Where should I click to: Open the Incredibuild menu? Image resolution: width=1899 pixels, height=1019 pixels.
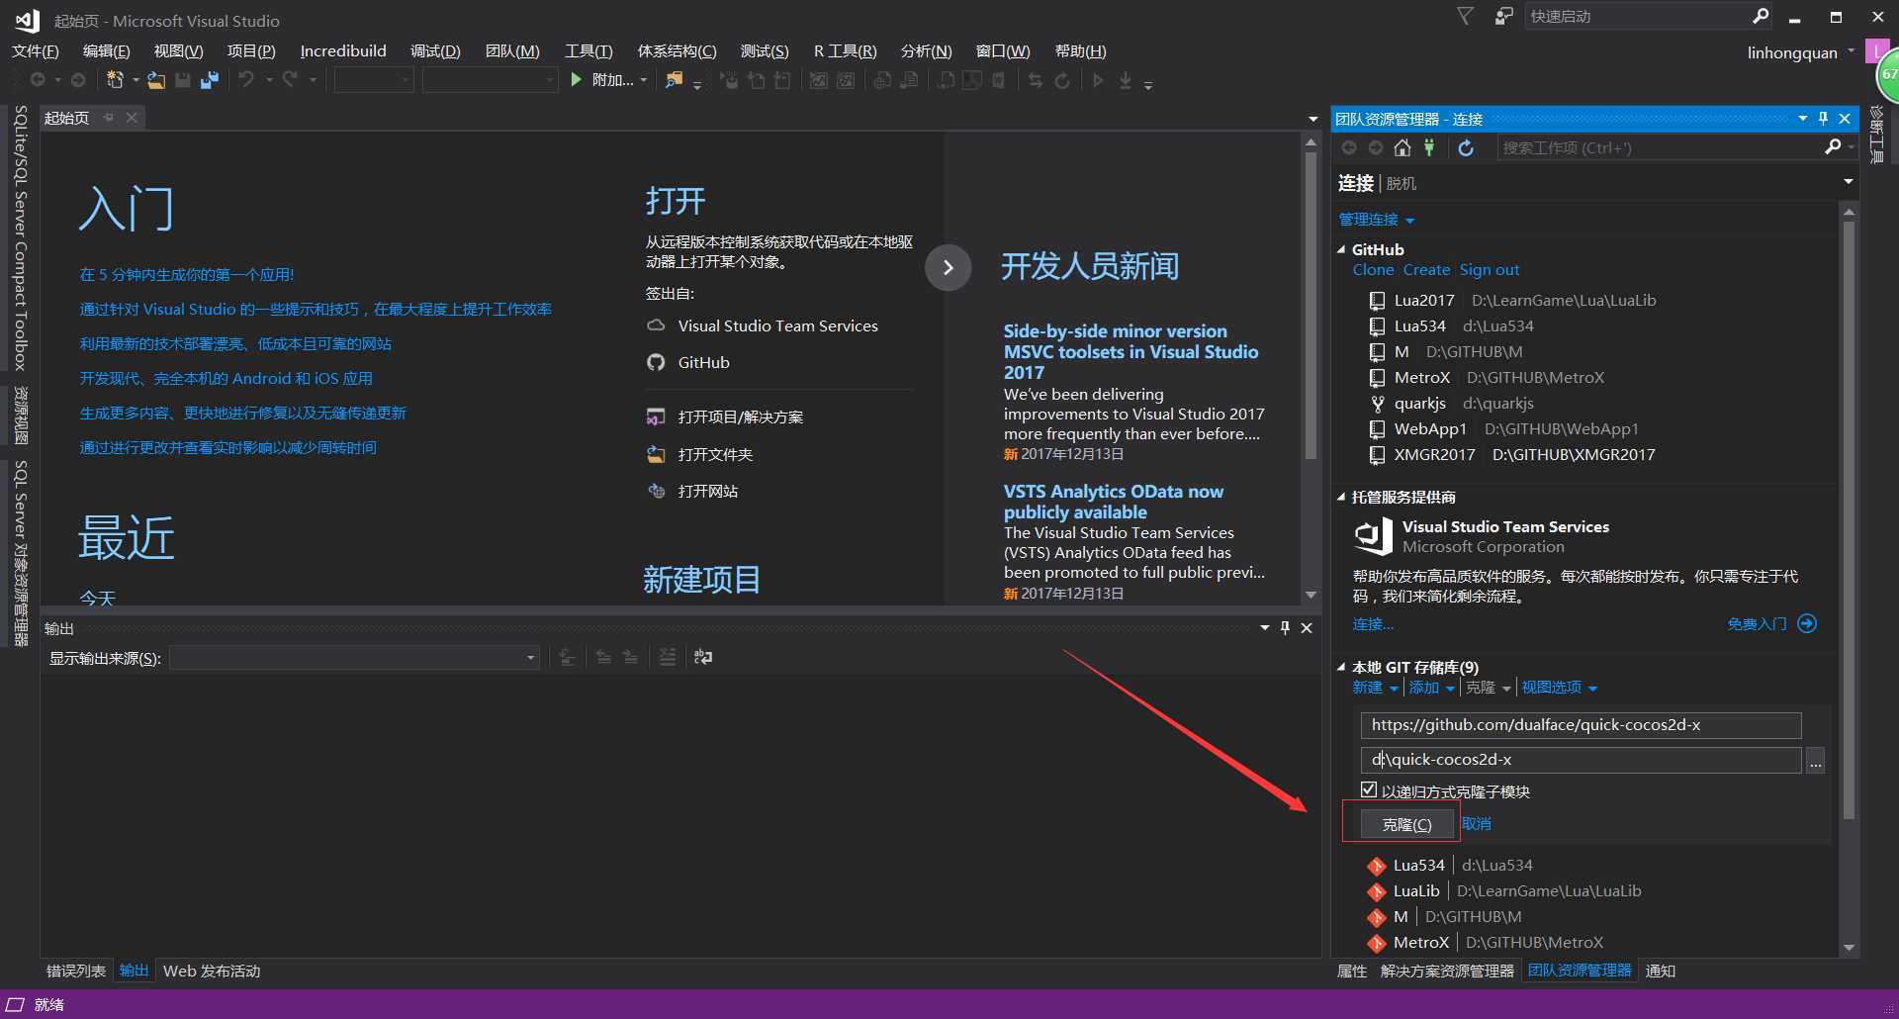(x=343, y=51)
